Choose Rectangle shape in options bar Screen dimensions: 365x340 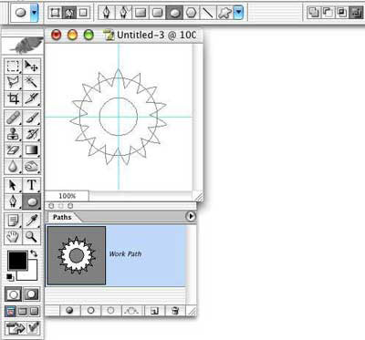141,13
